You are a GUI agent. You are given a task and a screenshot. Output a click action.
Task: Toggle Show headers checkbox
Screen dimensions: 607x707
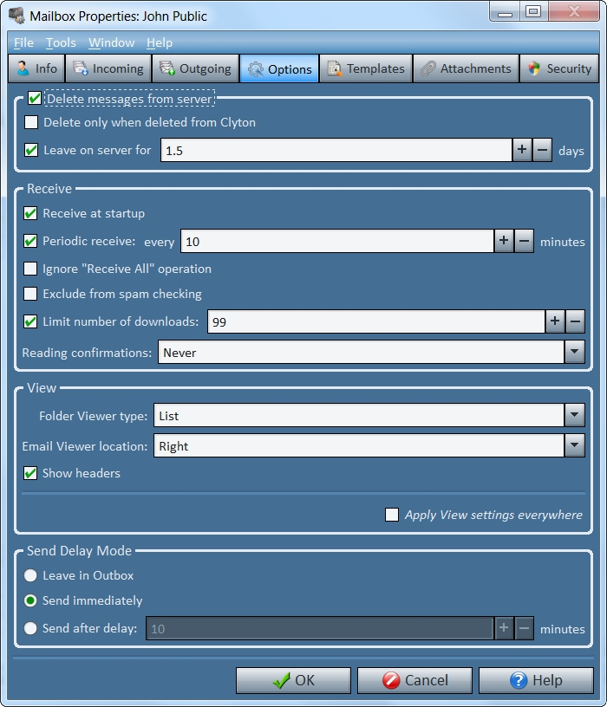point(30,473)
